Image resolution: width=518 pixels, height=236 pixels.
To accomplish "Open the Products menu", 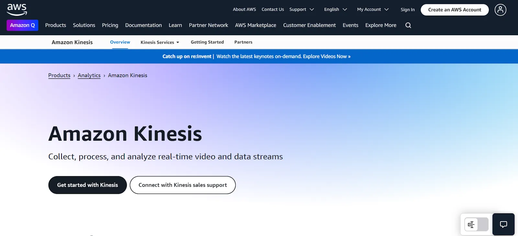I will pos(56,25).
